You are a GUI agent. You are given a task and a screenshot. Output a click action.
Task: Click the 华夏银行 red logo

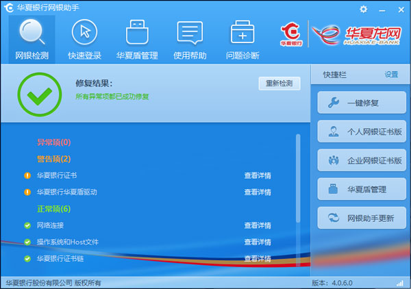[291, 34]
